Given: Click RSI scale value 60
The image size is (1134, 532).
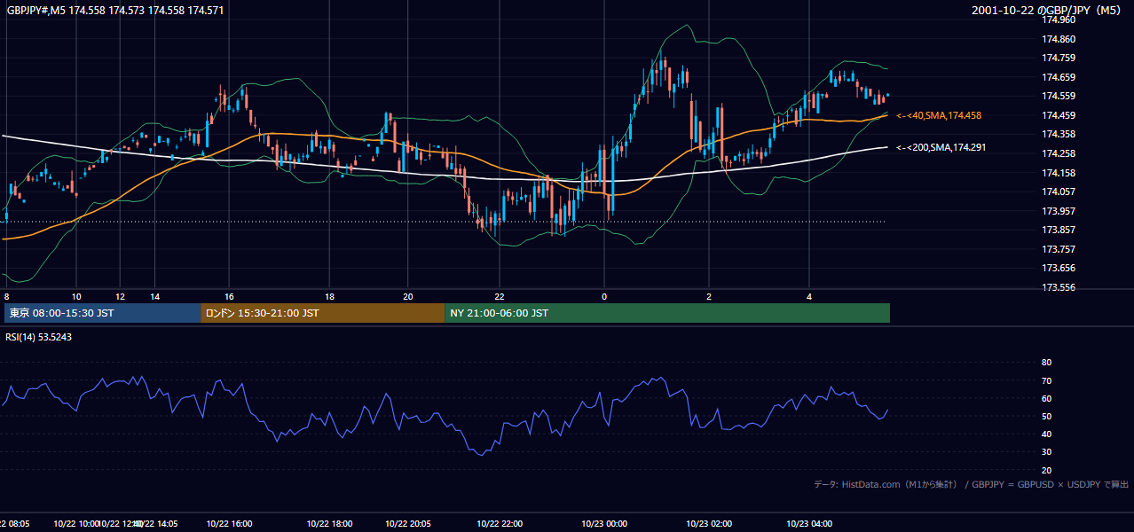Looking at the screenshot, I should pyautogui.click(x=1046, y=398).
